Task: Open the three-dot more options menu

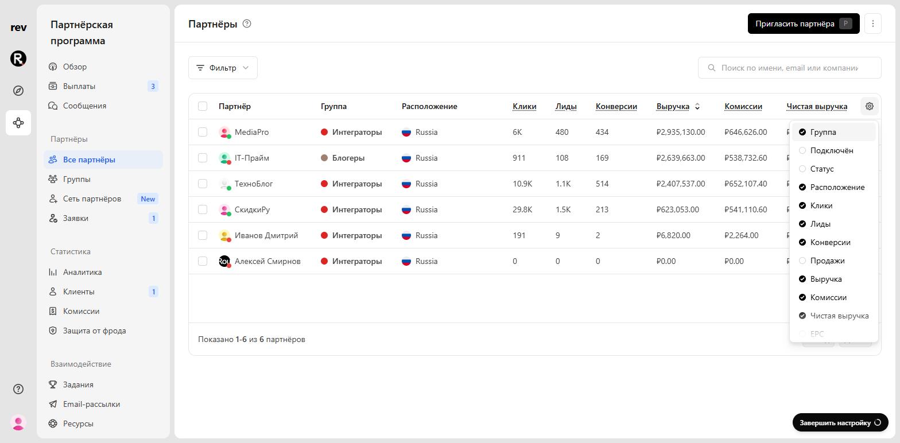Action: (x=872, y=24)
